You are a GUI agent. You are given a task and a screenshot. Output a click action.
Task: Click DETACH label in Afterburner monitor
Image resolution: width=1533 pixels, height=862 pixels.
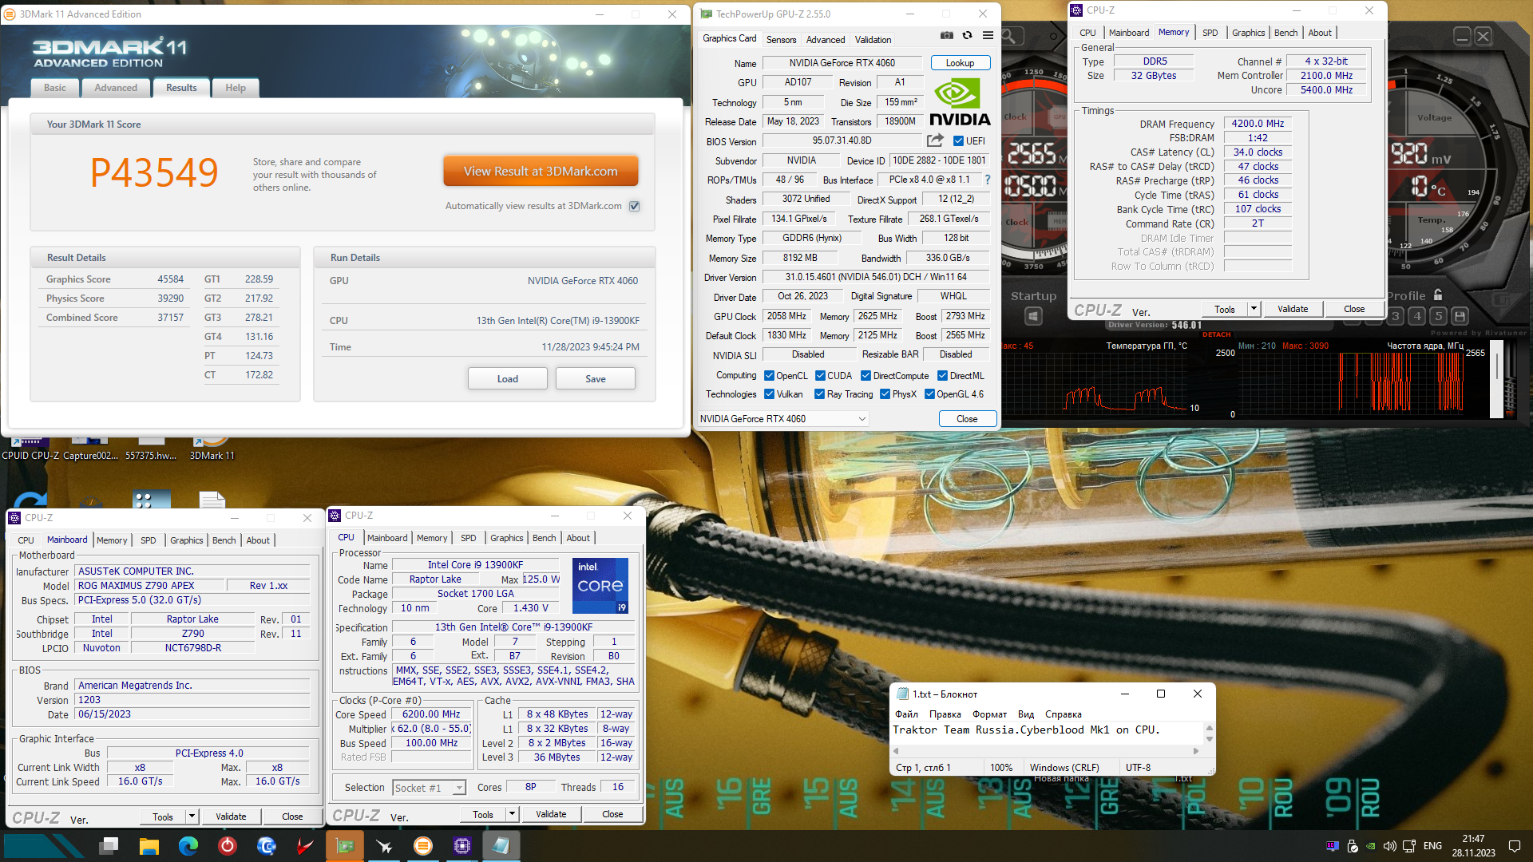(x=1217, y=334)
